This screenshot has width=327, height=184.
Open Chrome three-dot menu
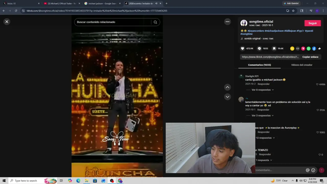323,11
